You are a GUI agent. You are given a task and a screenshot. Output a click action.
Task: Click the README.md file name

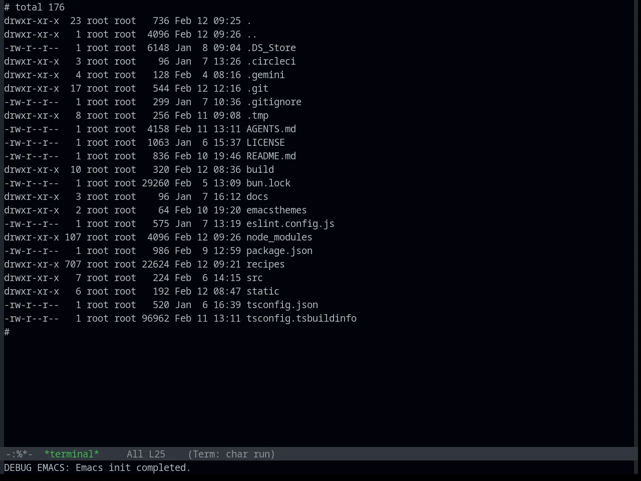271,156
